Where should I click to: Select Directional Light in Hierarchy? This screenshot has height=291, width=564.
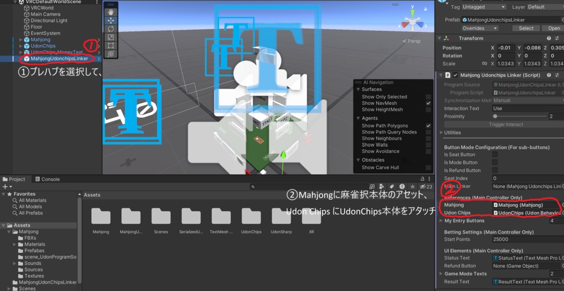pyautogui.click(x=49, y=20)
